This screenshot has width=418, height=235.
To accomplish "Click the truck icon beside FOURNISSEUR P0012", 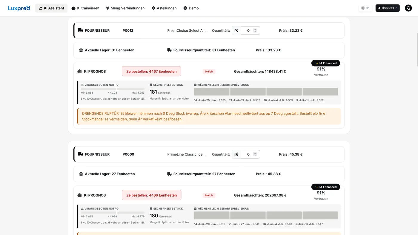I will tap(80, 30).
